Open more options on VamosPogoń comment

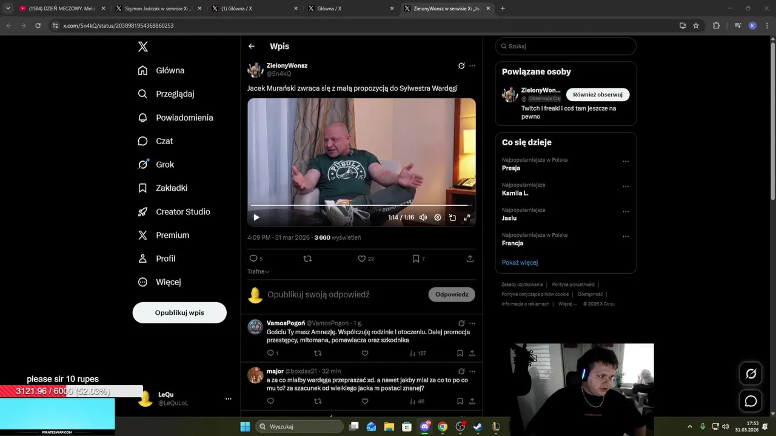click(x=472, y=323)
